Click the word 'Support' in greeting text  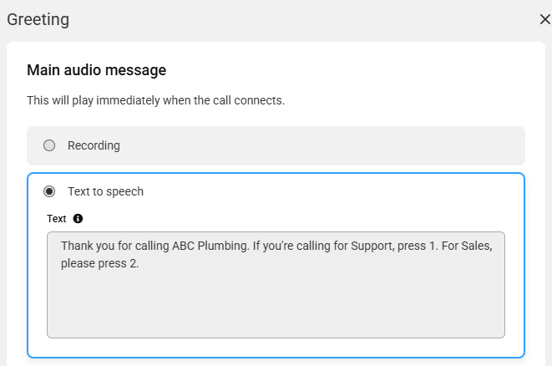372,246
